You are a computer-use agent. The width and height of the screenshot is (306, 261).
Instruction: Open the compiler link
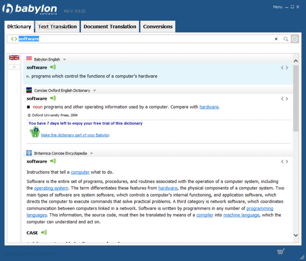[205, 215]
